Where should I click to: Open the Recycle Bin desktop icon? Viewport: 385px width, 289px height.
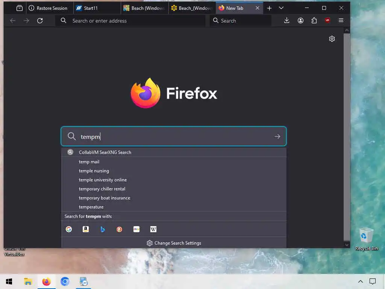[x=366, y=238]
